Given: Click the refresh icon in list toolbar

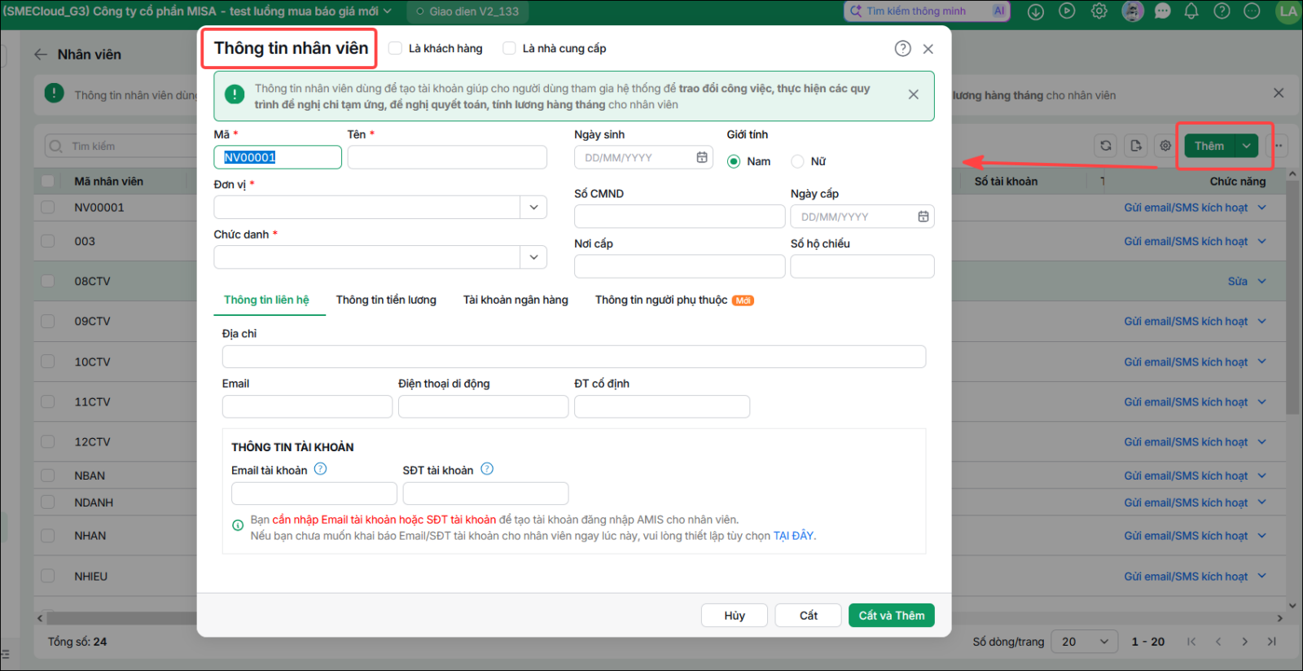Looking at the screenshot, I should pos(1105,146).
